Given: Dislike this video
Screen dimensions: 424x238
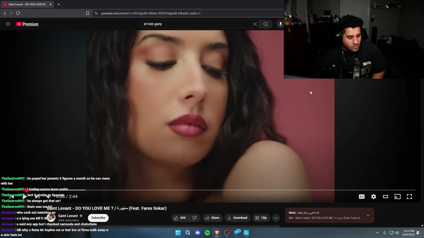Looking at the screenshot, I should pos(194,218).
